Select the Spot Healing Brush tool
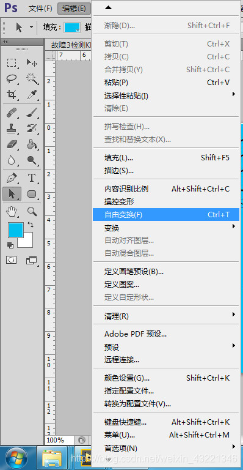This screenshot has height=470, width=243. pos(12,113)
